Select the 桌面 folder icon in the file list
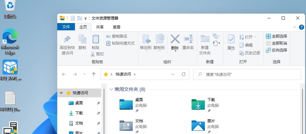The image size is (306, 134). click(126, 104)
